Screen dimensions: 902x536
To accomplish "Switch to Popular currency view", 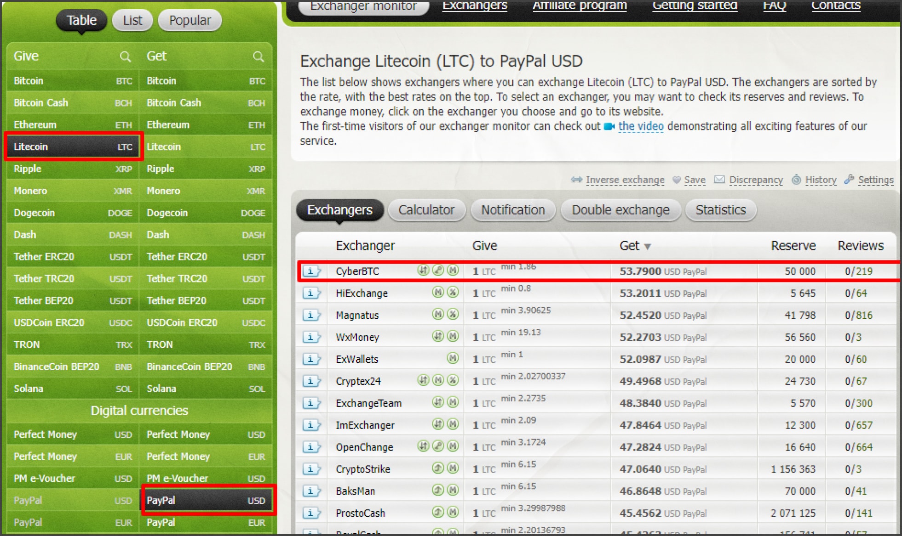I will pyautogui.click(x=190, y=20).
